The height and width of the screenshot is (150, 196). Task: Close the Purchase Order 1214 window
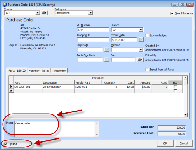pyautogui.click(x=190, y=5)
